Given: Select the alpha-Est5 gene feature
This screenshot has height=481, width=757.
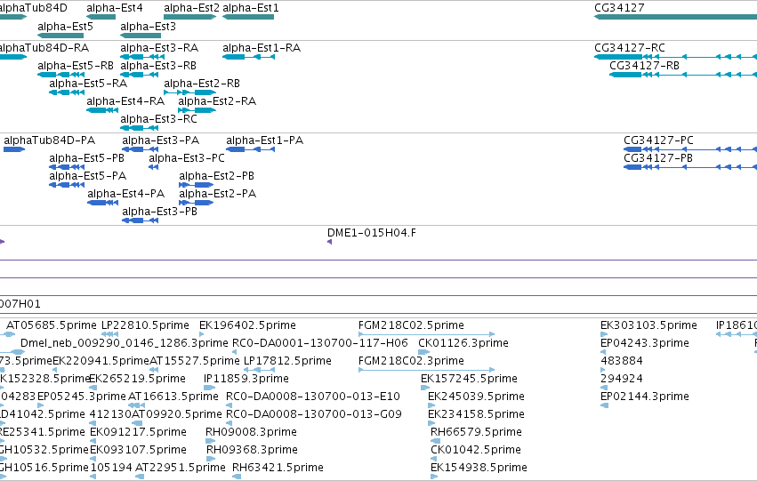Looking at the screenshot, I should tap(60, 36).
